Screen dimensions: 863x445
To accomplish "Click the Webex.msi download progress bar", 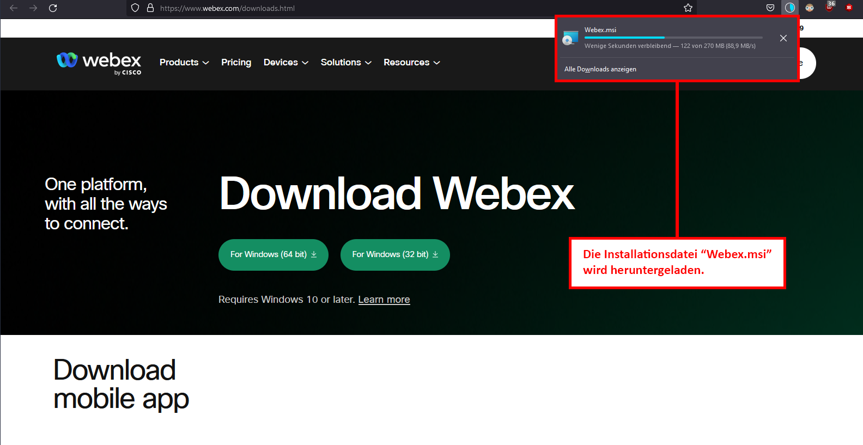I will point(673,38).
